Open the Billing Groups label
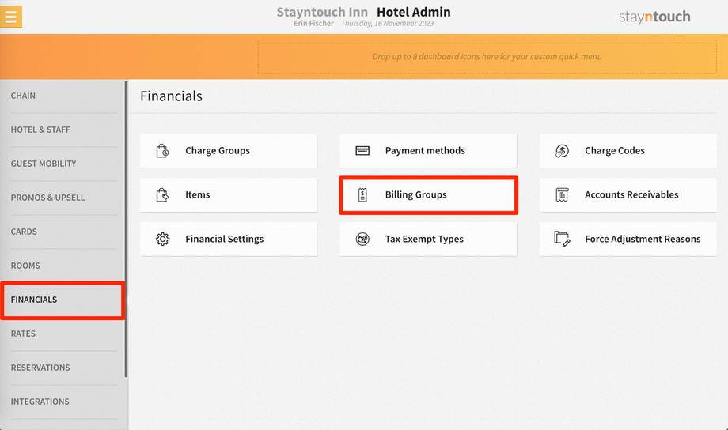Image resolution: width=728 pixels, height=430 pixels. click(x=415, y=194)
